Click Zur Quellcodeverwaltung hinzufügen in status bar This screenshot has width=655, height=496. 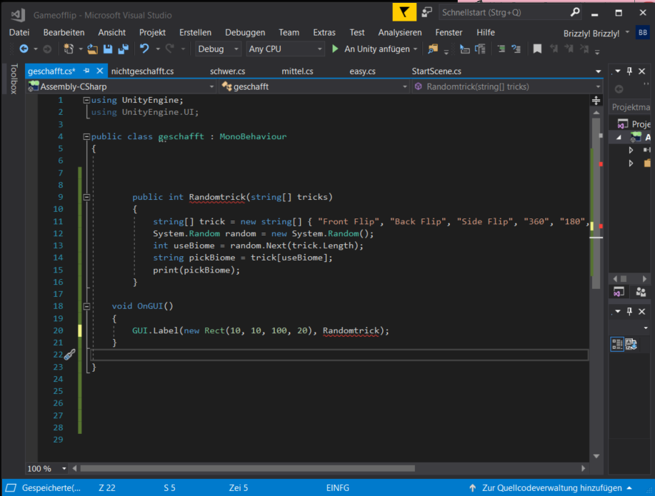(x=551, y=488)
